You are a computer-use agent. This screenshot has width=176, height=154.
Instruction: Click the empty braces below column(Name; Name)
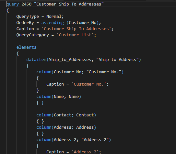coord(40,103)
